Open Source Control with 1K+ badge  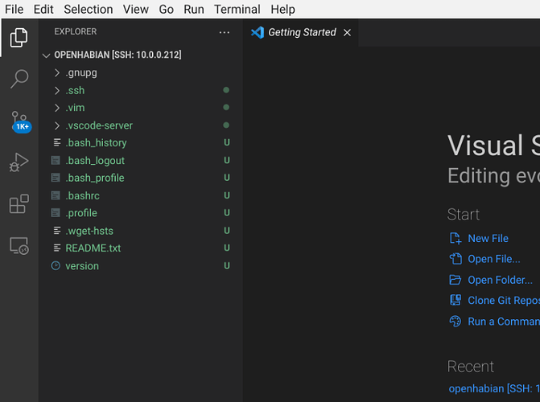21,121
